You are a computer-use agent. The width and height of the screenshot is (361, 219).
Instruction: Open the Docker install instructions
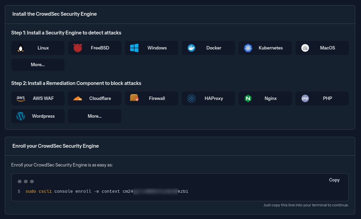tap(208, 48)
